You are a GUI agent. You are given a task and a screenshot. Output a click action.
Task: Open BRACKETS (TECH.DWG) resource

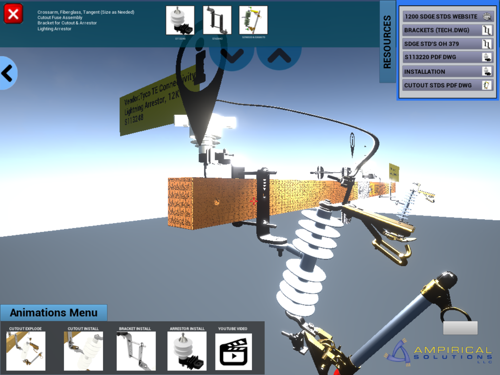(x=448, y=30)
